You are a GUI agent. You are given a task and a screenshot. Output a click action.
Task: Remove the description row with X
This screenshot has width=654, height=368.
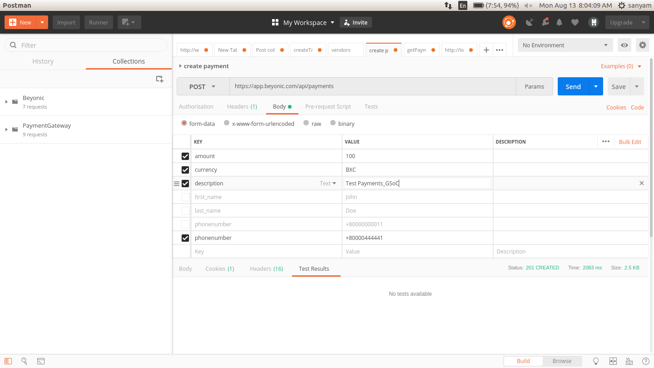coord(642,183)
